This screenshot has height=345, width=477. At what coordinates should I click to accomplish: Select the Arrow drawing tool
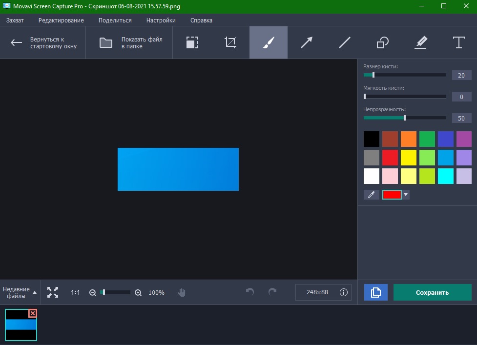click(x=306, y=42)
